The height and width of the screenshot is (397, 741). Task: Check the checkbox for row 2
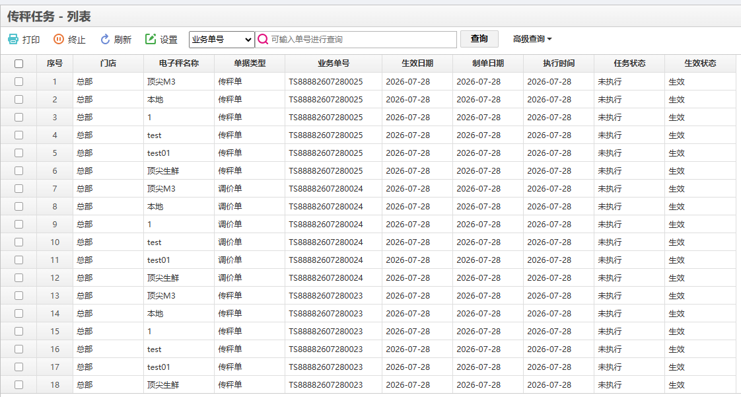pos(18,99)
